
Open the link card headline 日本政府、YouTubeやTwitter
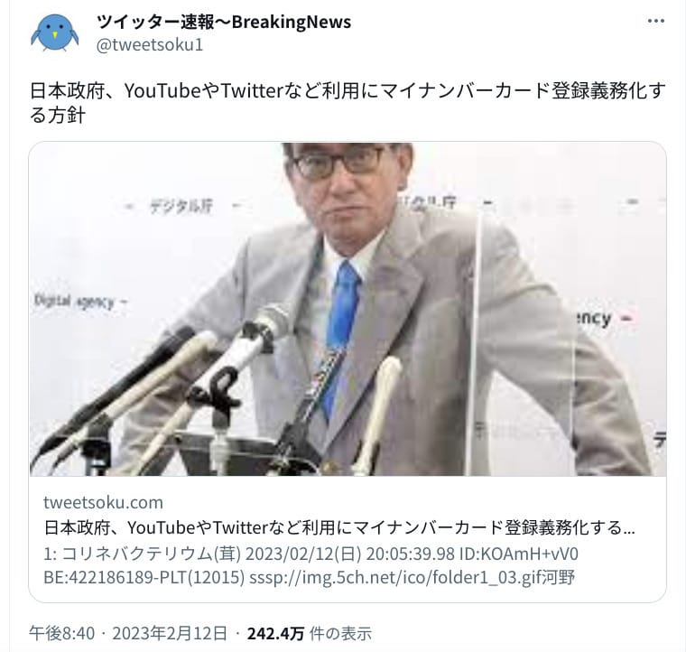339,527
